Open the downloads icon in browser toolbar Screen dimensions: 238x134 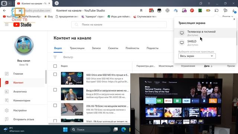(234, 11)
